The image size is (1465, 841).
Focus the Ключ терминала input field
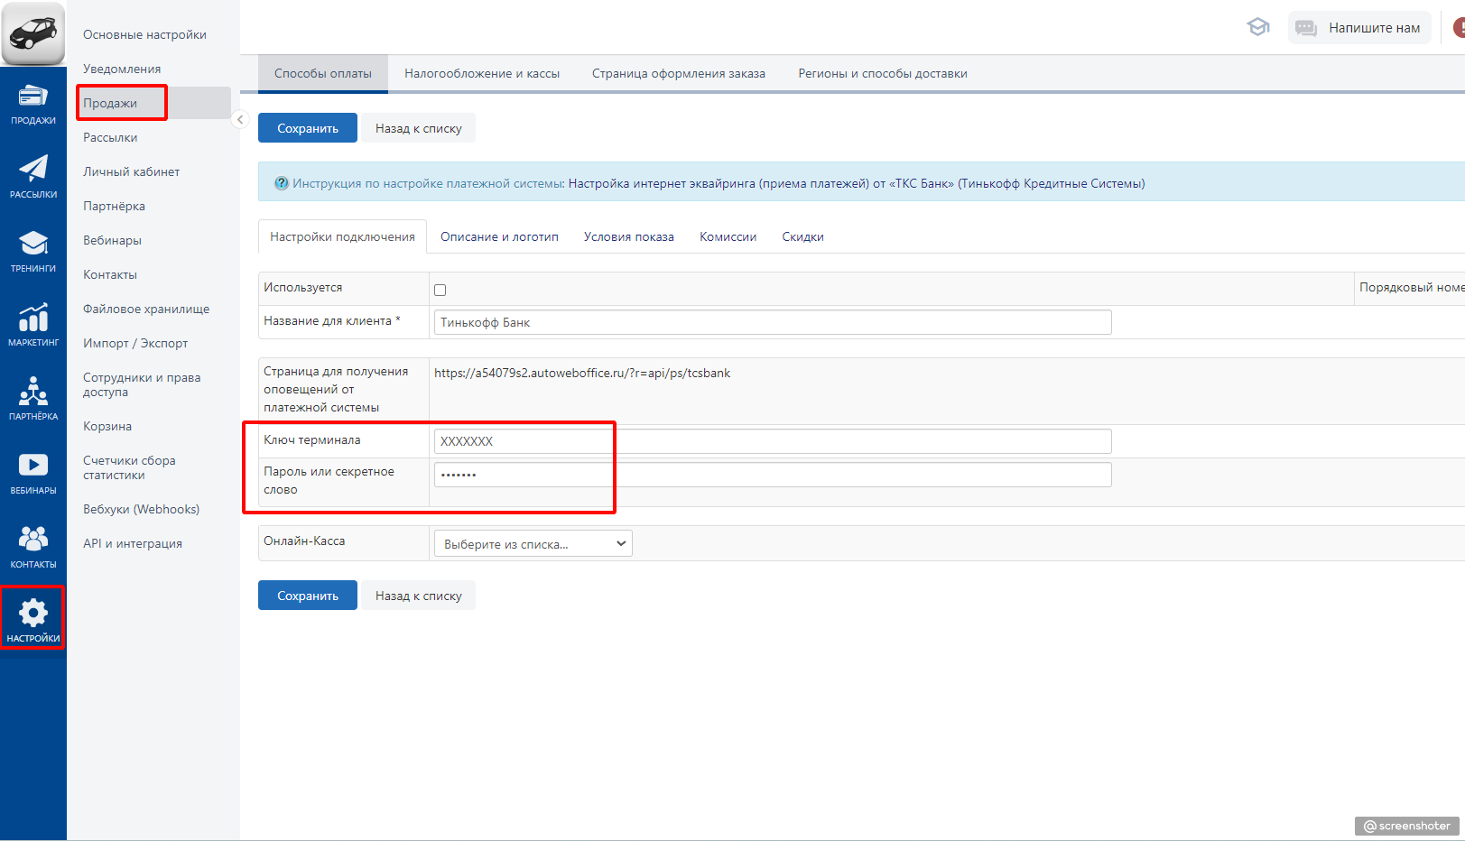(773, 441)
